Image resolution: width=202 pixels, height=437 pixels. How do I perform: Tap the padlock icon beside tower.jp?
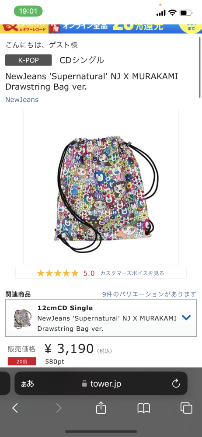pyautogui.click(x=84, y=384)
